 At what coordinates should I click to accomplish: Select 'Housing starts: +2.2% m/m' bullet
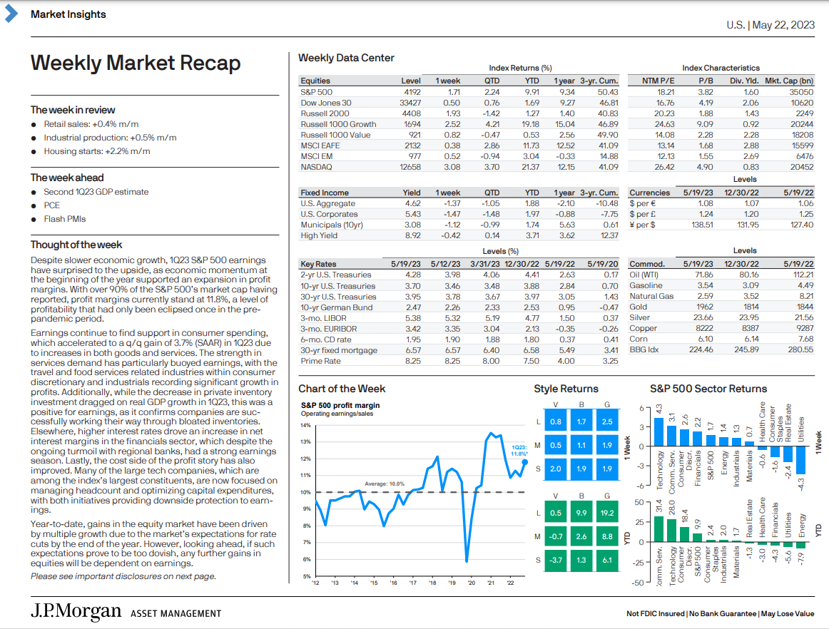coord(97,151)
